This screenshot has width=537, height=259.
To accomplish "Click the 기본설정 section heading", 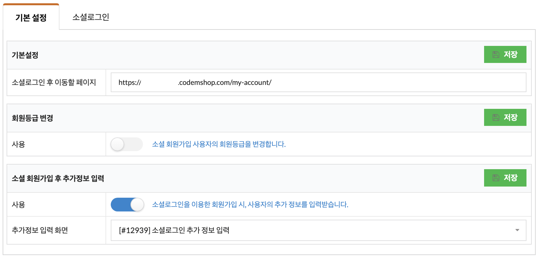I will click(25, 55).
